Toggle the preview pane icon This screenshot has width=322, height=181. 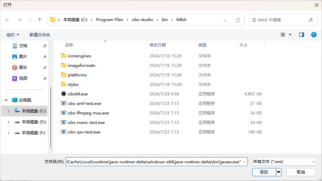pyautogui.click(x=301, y=35)
